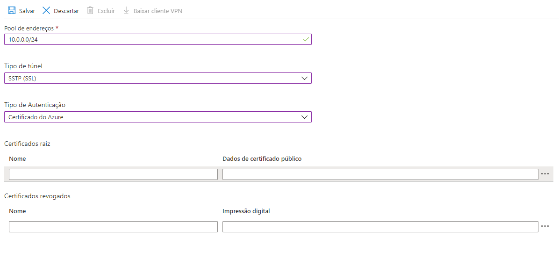
Task: Click the Impressão digital column header
Action: click(246, 211)
